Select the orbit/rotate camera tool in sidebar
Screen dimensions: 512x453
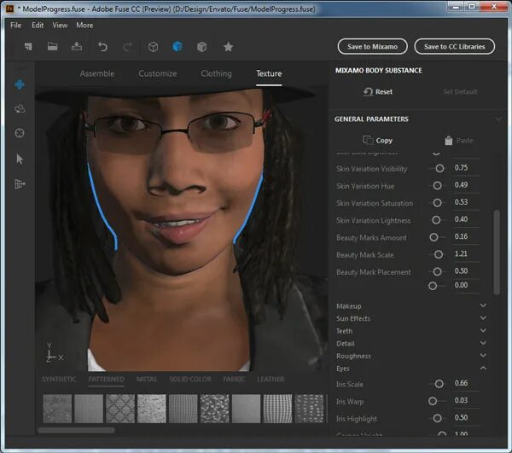pyautogui.click(x=20, y=108)
